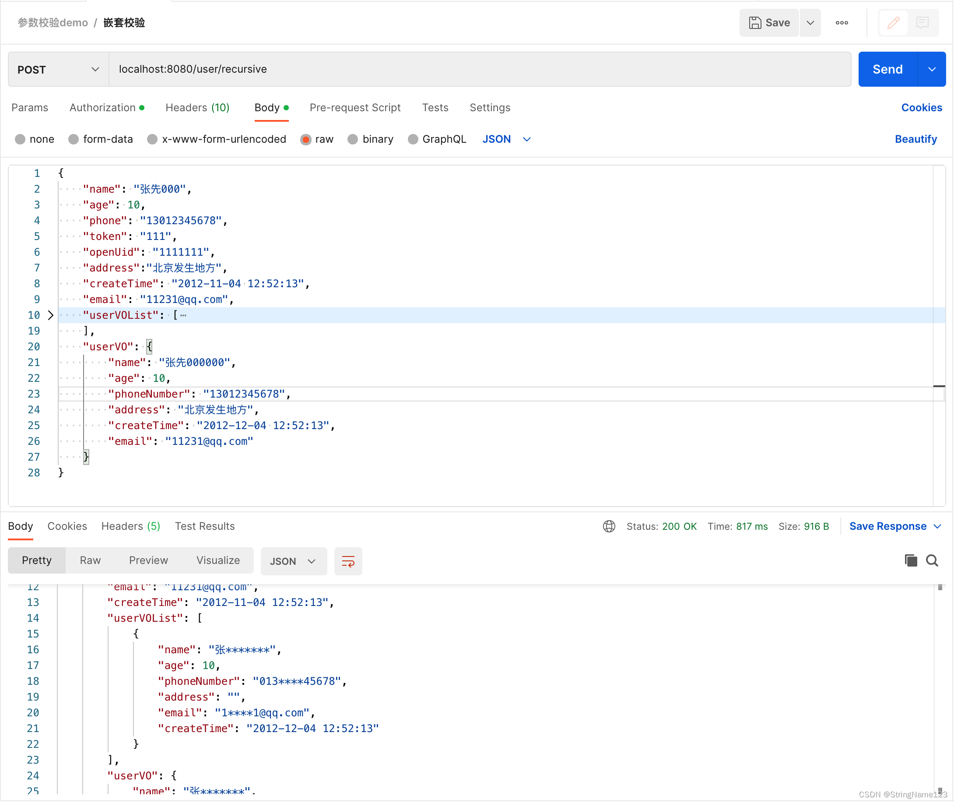The height and width of the screenshot is (803, 954).
Task: Switch to the Tests tab
Action: 435,108
